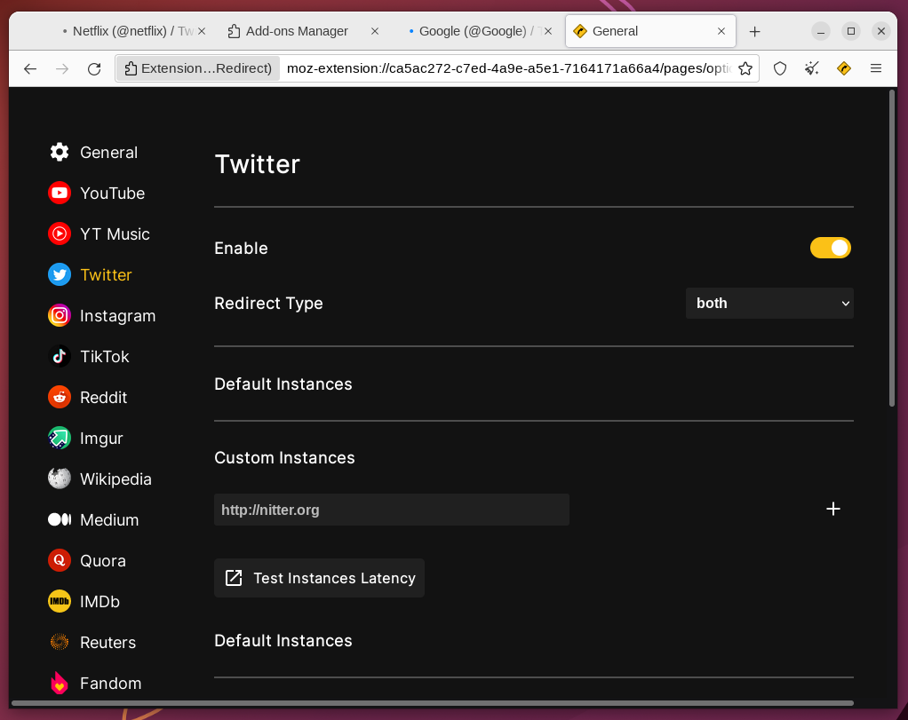
Task: Click the Twitter page heading
Action: 257,164
